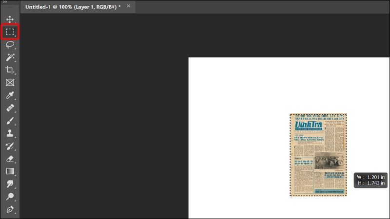Image resolution: width=390 pixels, height=219 pixels.
Task: Expand the toolbar with double arrows
Action: [5, 2]
